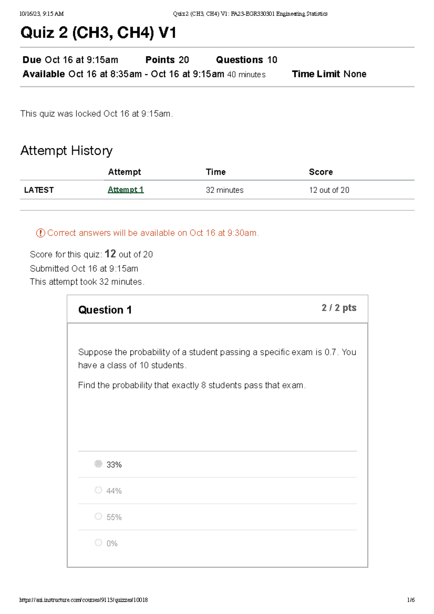The image size is (434, 614).
Task: Select the 0% answer option
Action: pyautogui.click(x=112, y=543)
